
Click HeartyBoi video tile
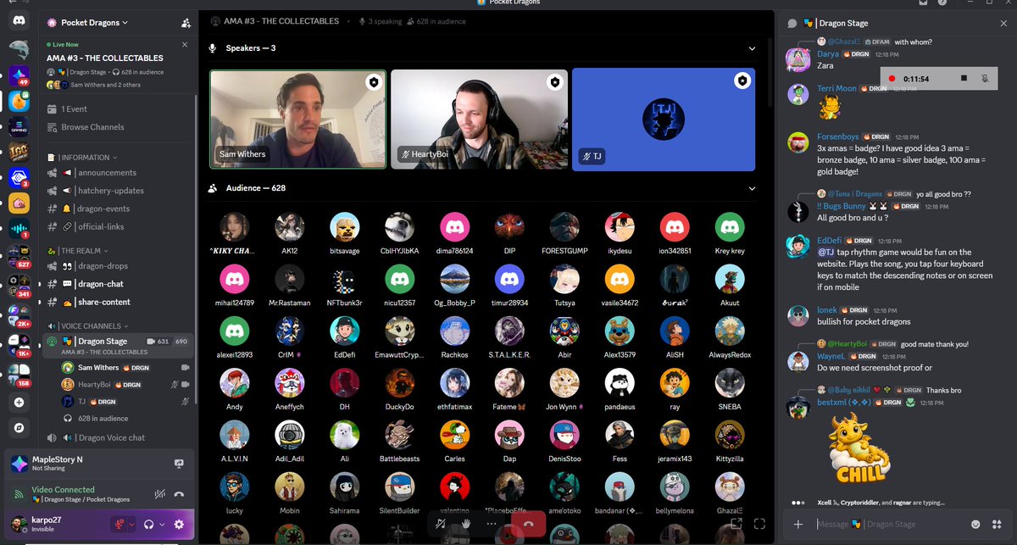tap(479, 118)
